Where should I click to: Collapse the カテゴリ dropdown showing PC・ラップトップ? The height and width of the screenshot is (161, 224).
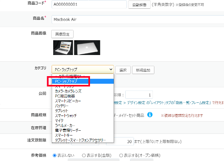[x=83, y=69]
